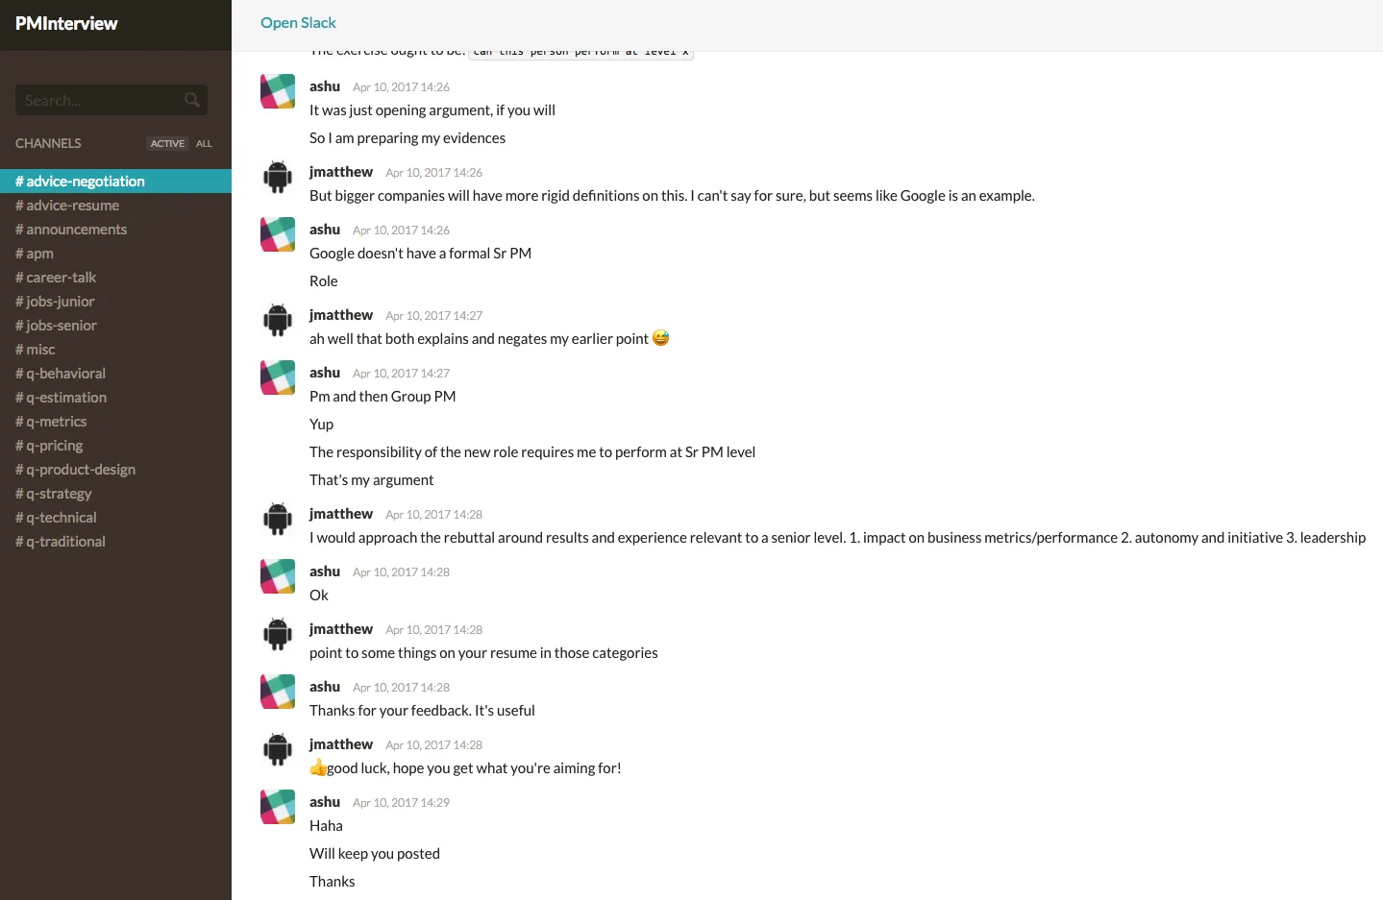
Task: Open the #advice-resume channel
Action: 67,206
